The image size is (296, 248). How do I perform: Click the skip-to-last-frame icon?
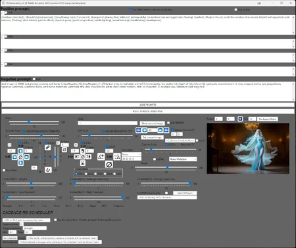pos(166,130)
